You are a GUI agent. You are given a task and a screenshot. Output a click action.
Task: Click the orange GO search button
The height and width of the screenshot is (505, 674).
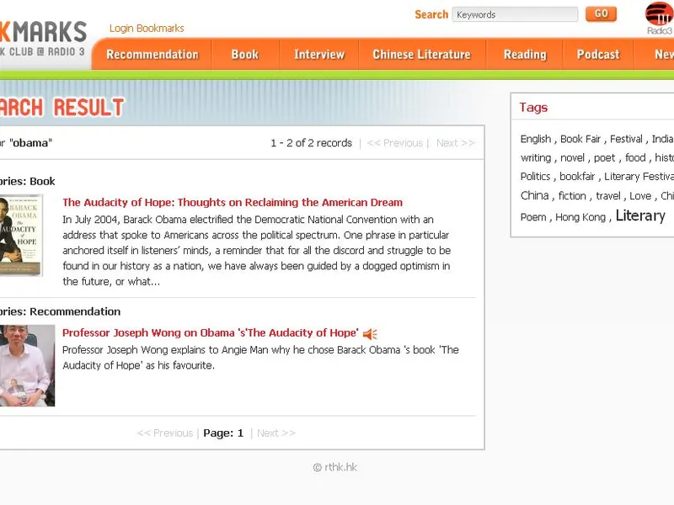[x=601, y=13]
